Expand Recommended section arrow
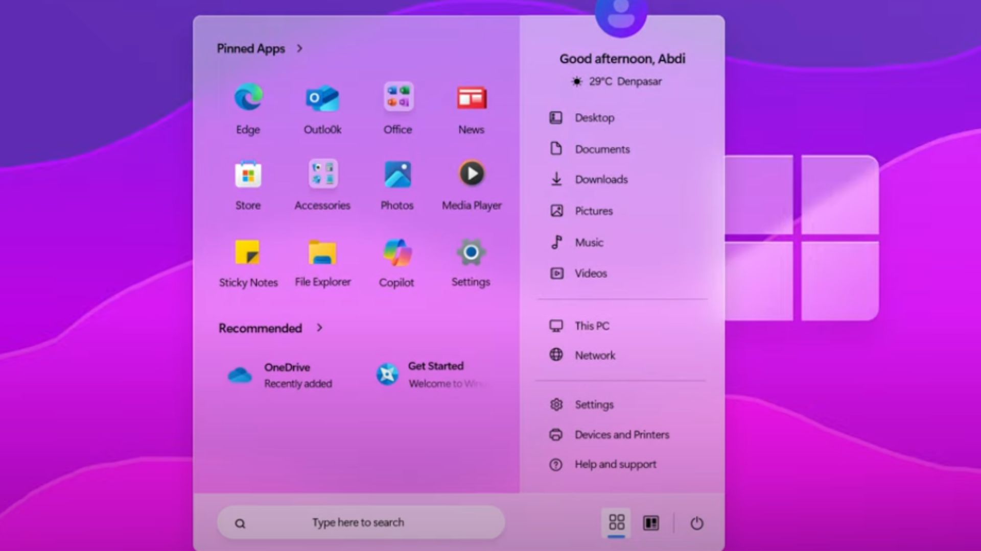This screenshot has height=551, width=981. coord(320,328)
